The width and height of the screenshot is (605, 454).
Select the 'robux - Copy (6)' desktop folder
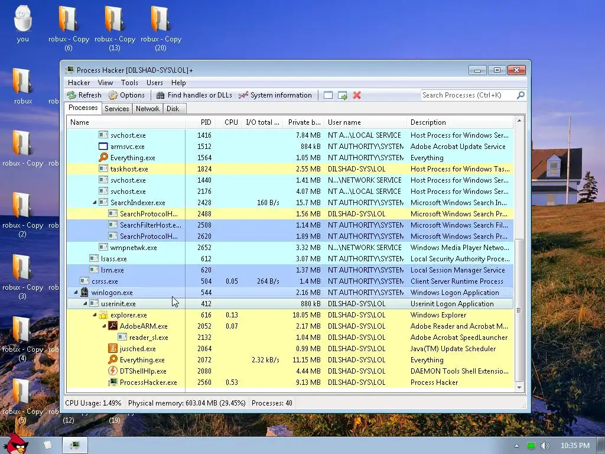[x=69, y=28]
